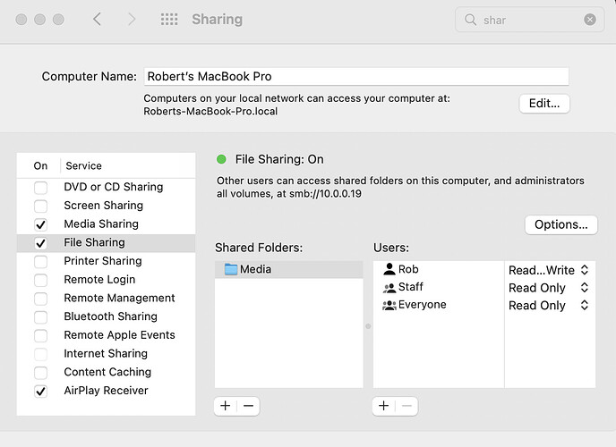Select the Screen Sharing service row
Screen dimensions: 616x447
(x=106, y=206)
